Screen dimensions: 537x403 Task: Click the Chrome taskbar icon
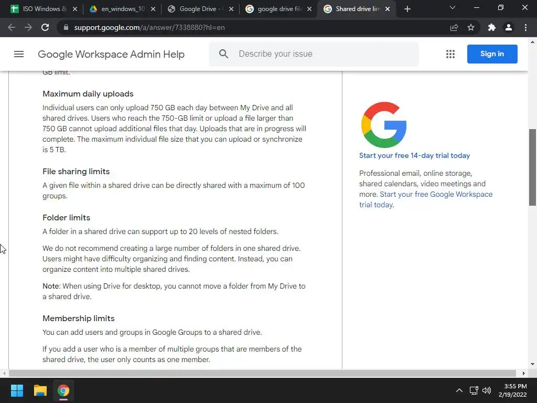[x=63, y=390]
